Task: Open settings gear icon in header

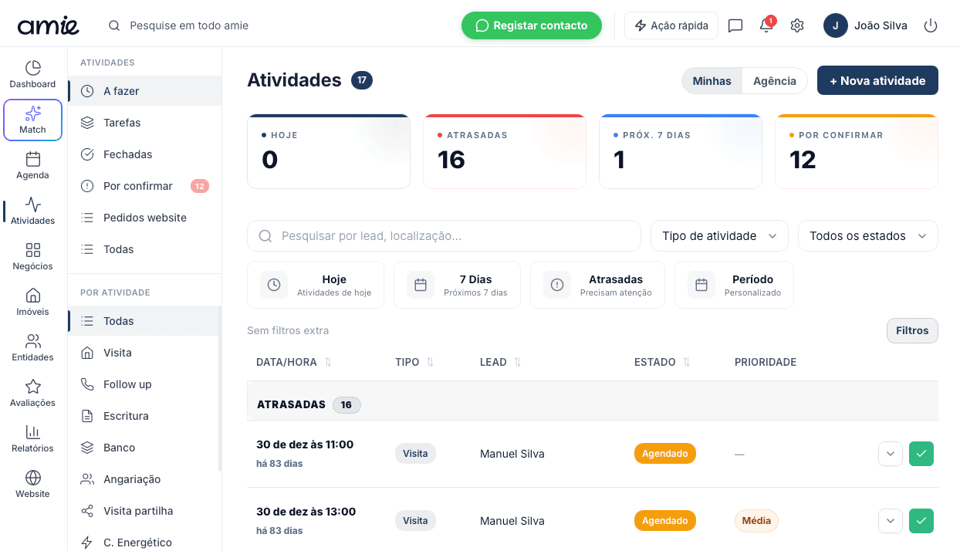Action: [x=797, y=25]
